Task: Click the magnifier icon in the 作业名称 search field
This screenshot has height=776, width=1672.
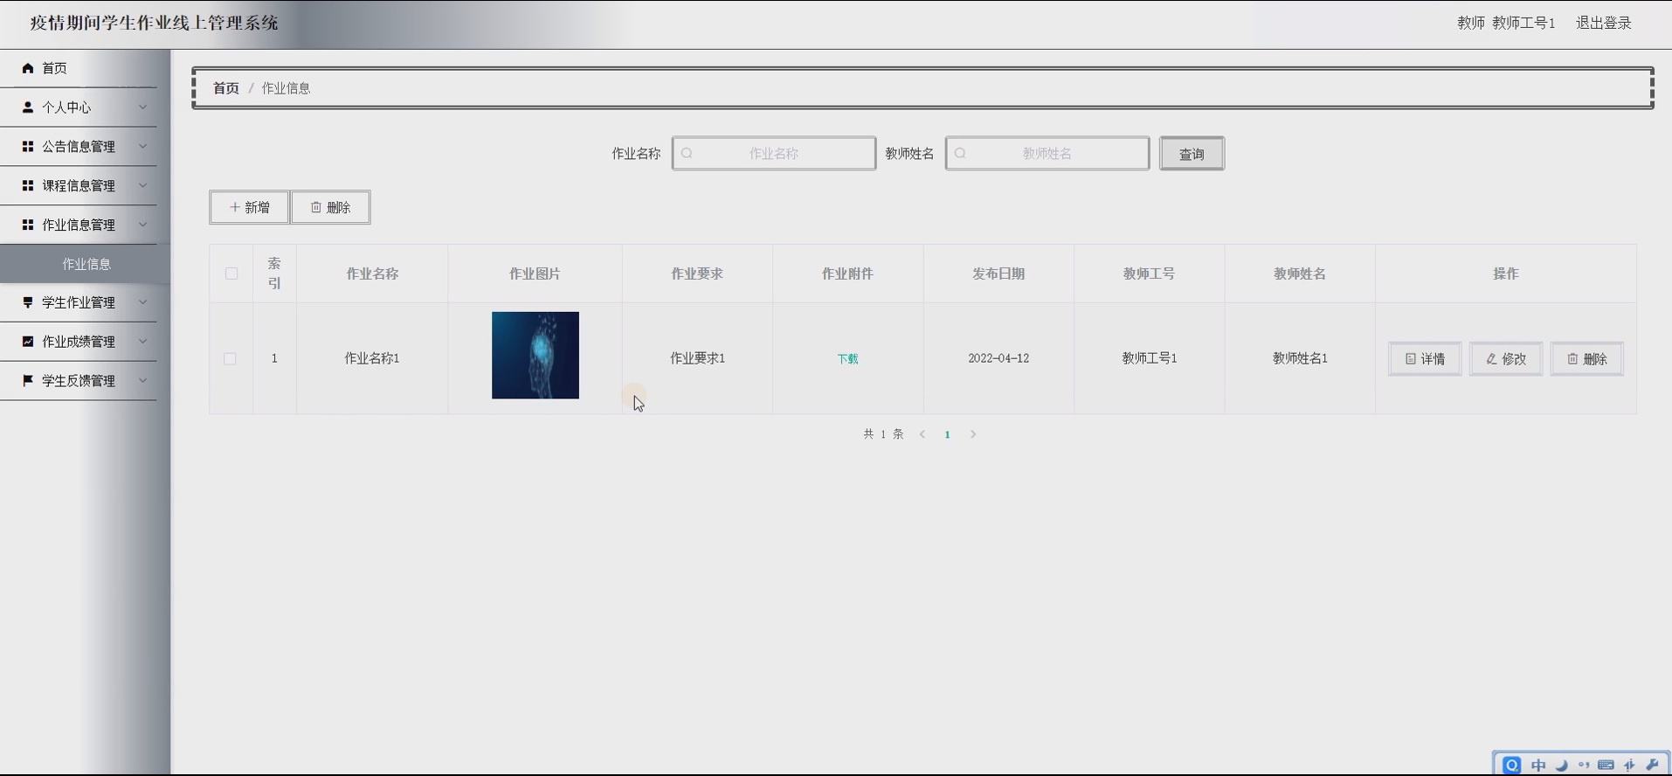Action: (687, 153)
